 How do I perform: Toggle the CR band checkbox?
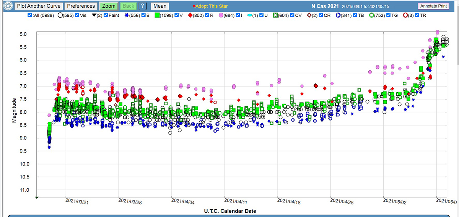pos(322,16)
